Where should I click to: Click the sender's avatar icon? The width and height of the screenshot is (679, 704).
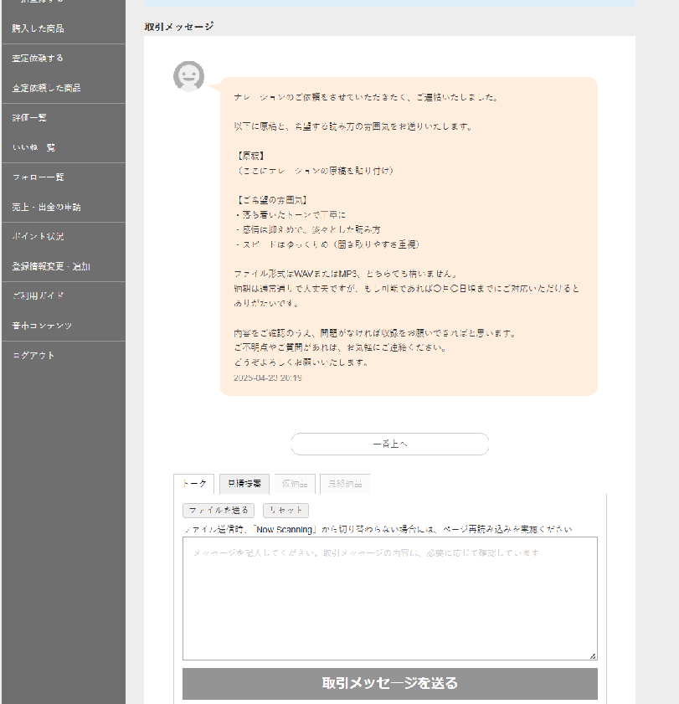pos(188,76)
